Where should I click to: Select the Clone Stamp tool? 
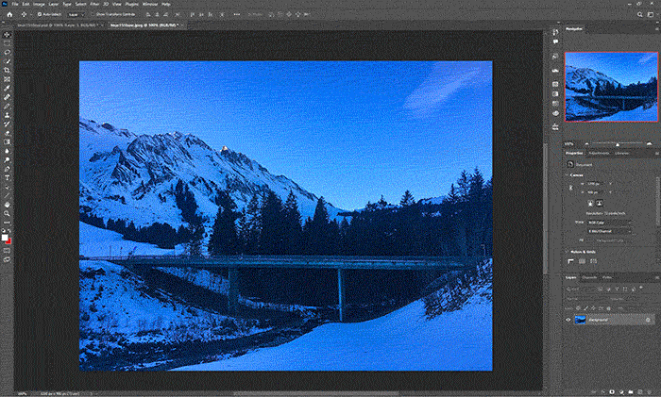(x=7, y=115)
